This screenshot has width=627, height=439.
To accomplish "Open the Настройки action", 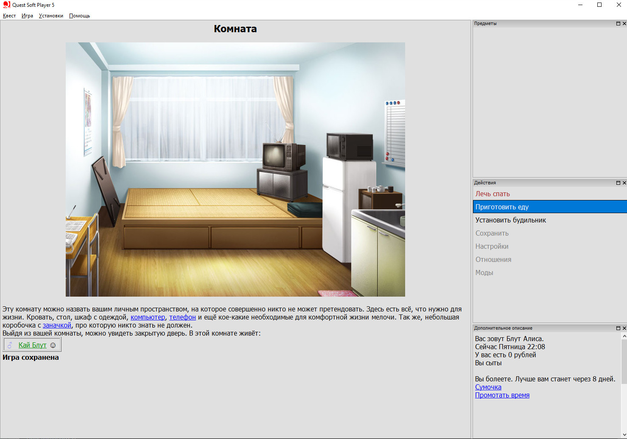I will 550,246.
